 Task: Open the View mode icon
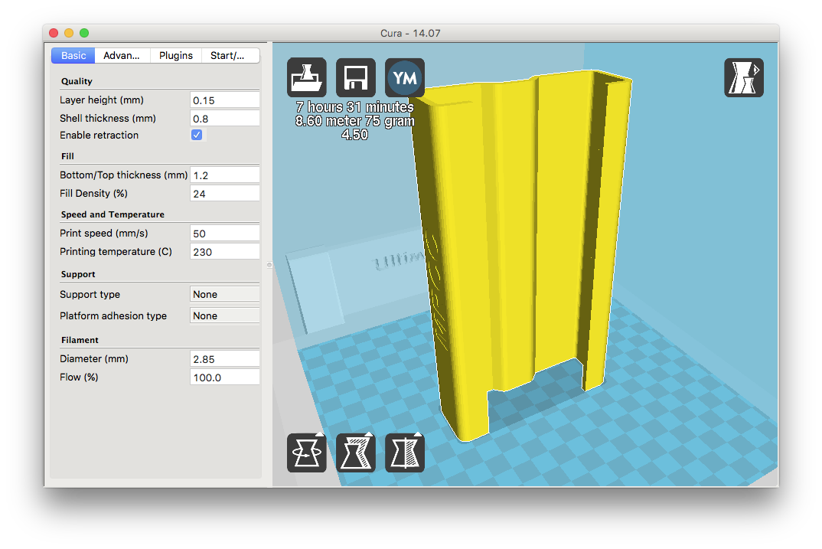point(744,78)
